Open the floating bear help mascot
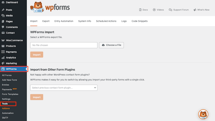 point(203,114)
